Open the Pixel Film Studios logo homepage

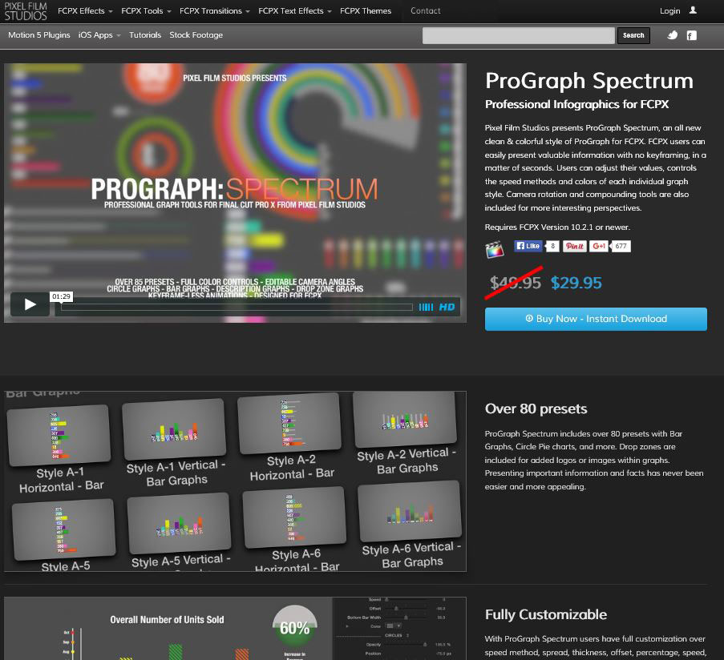point(26,11)
